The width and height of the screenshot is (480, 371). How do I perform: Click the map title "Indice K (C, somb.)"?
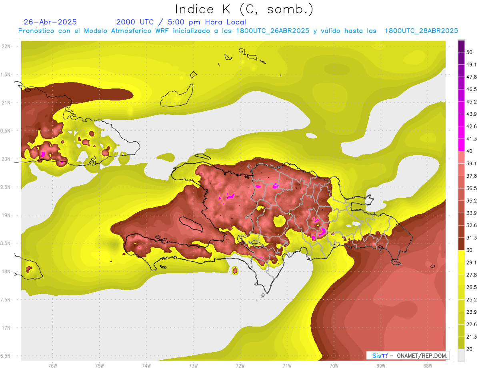(x=244, y=10)
